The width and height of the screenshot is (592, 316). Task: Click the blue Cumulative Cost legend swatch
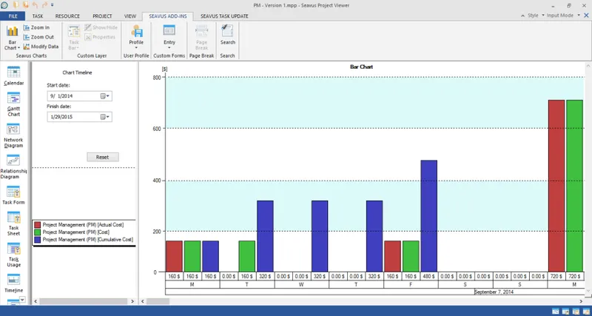[x=38, y=240]
